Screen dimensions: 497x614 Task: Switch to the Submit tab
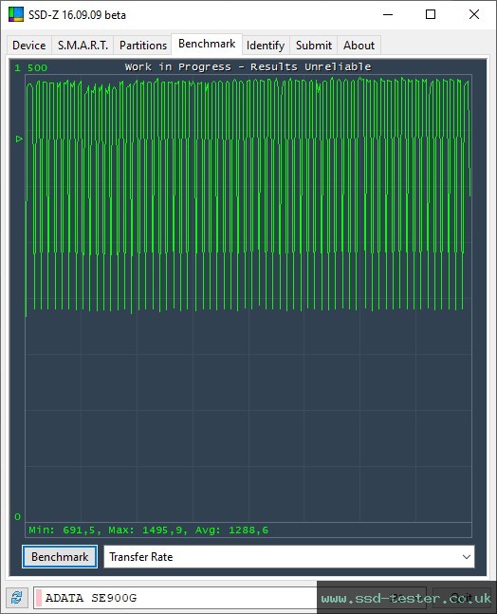tap(313, 46)
